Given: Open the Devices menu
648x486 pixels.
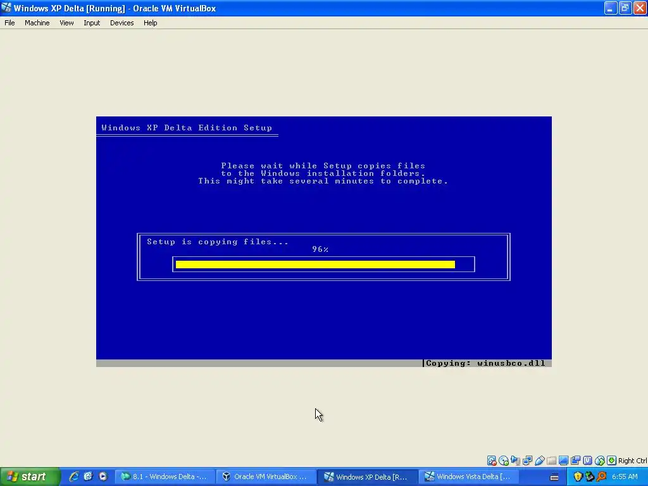Looking at the screenshot, I should tap(121, 23).
